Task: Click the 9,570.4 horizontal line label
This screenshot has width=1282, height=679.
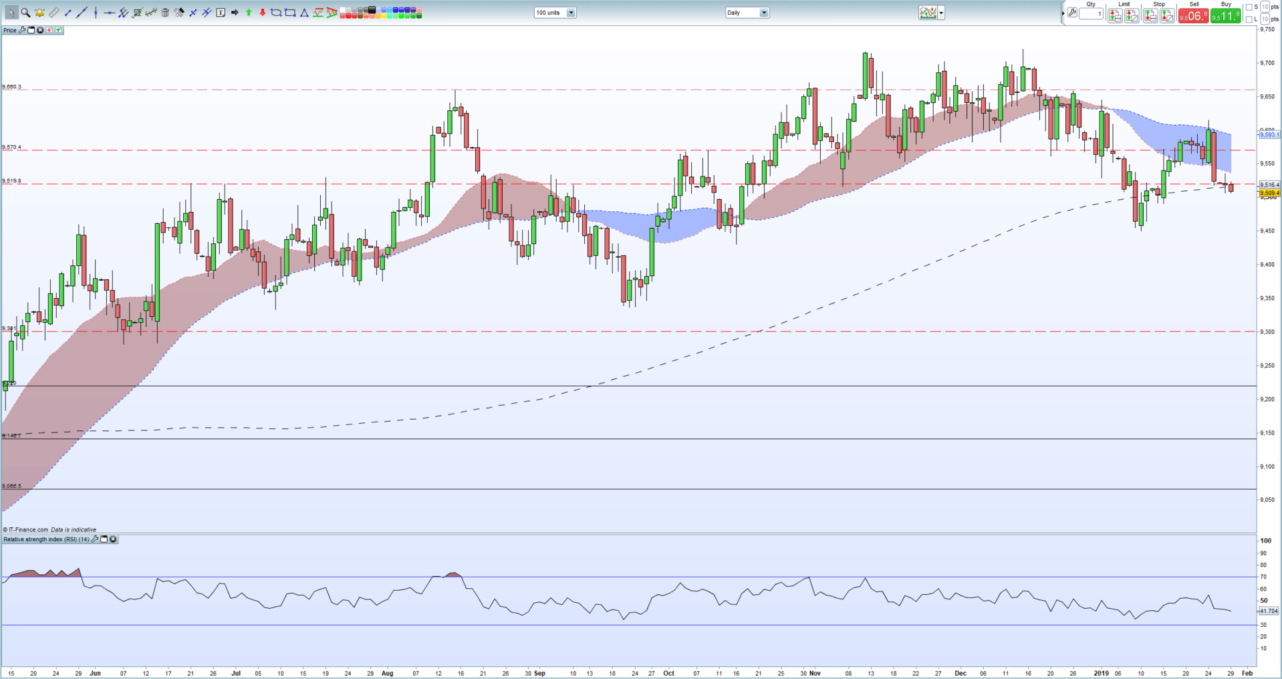Action: 11,147
